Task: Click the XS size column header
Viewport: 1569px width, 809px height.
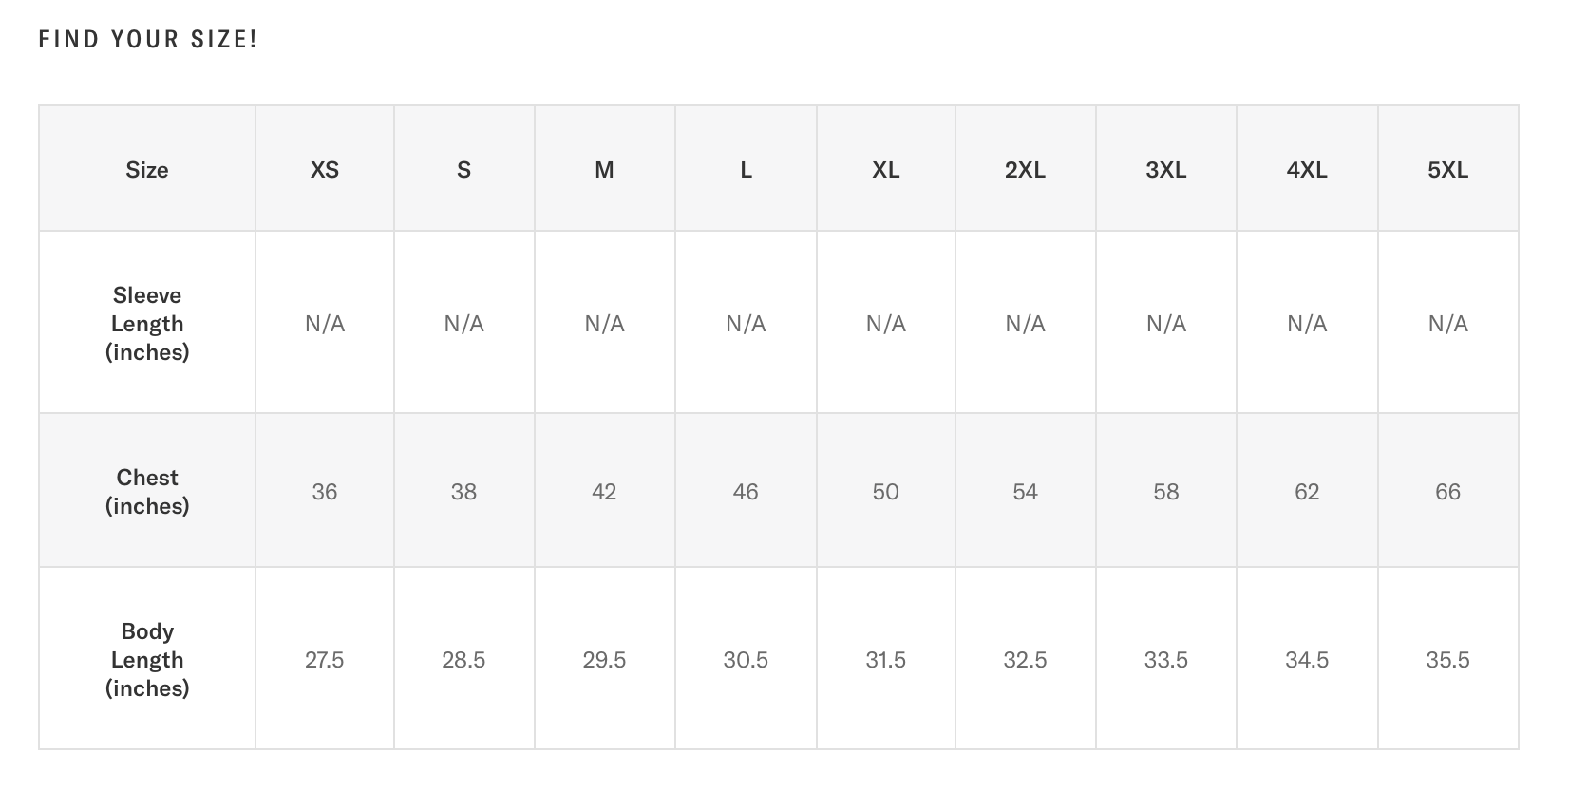Action: 325,170
